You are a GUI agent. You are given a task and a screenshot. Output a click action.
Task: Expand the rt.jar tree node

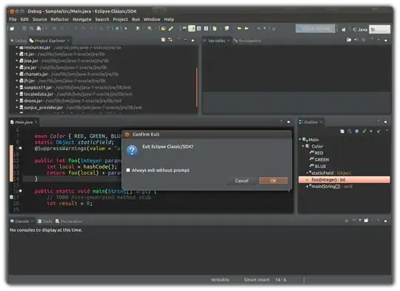click(x=17, y=54)
